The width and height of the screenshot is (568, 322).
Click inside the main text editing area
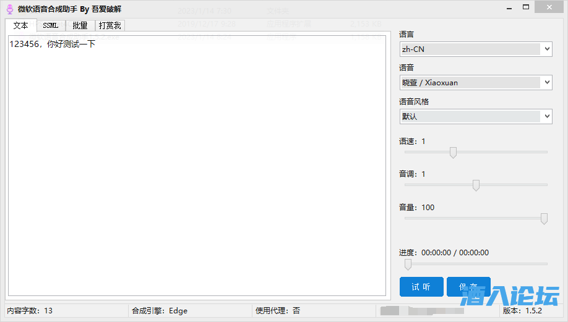click(x=197, y=166)
